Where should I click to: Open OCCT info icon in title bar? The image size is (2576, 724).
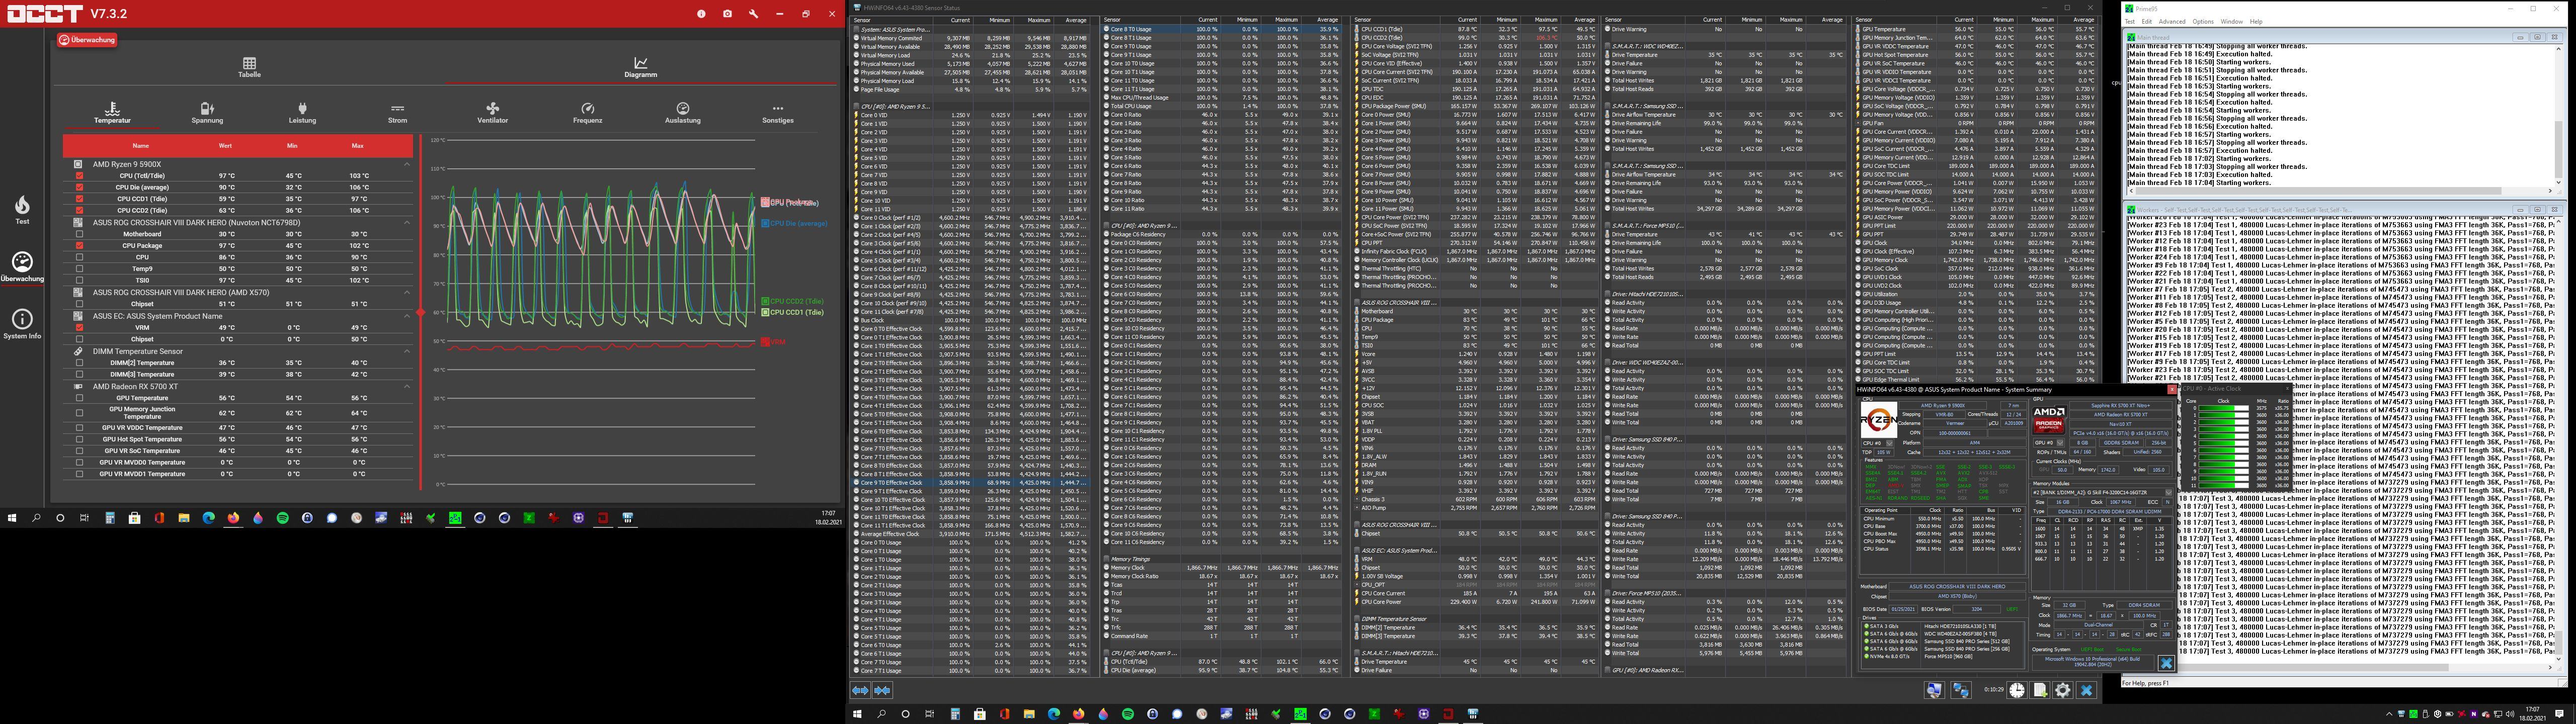click(x=701, y=14)
